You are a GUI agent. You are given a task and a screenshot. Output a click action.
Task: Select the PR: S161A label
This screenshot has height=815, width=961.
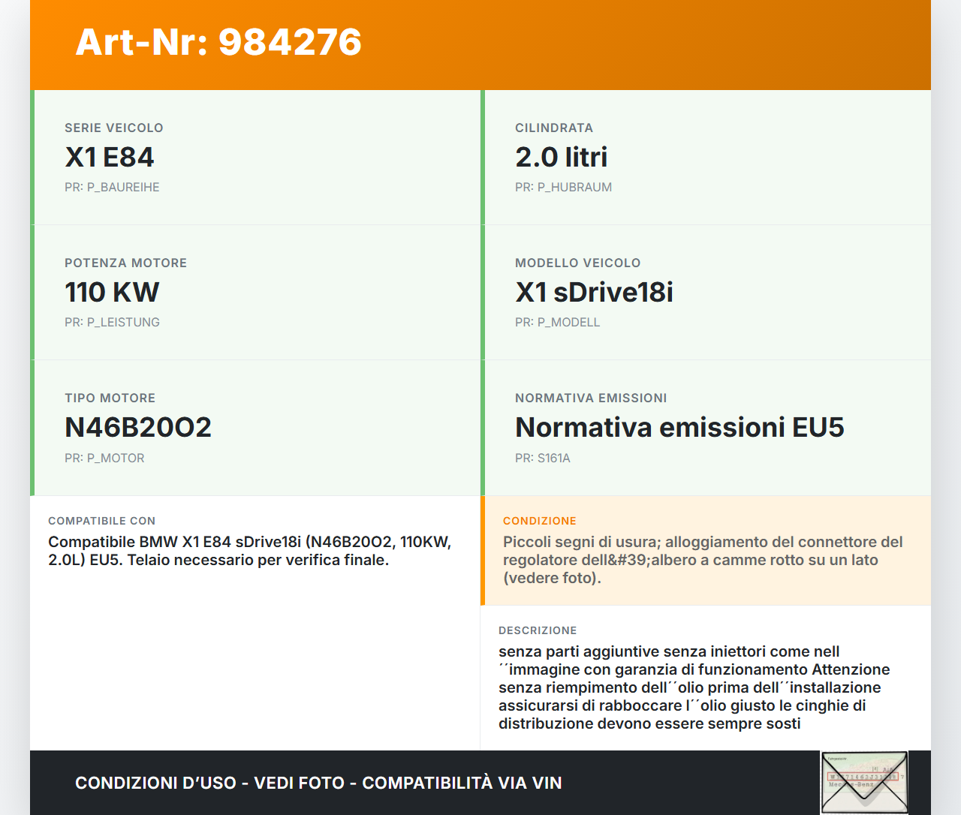point(542,458)
